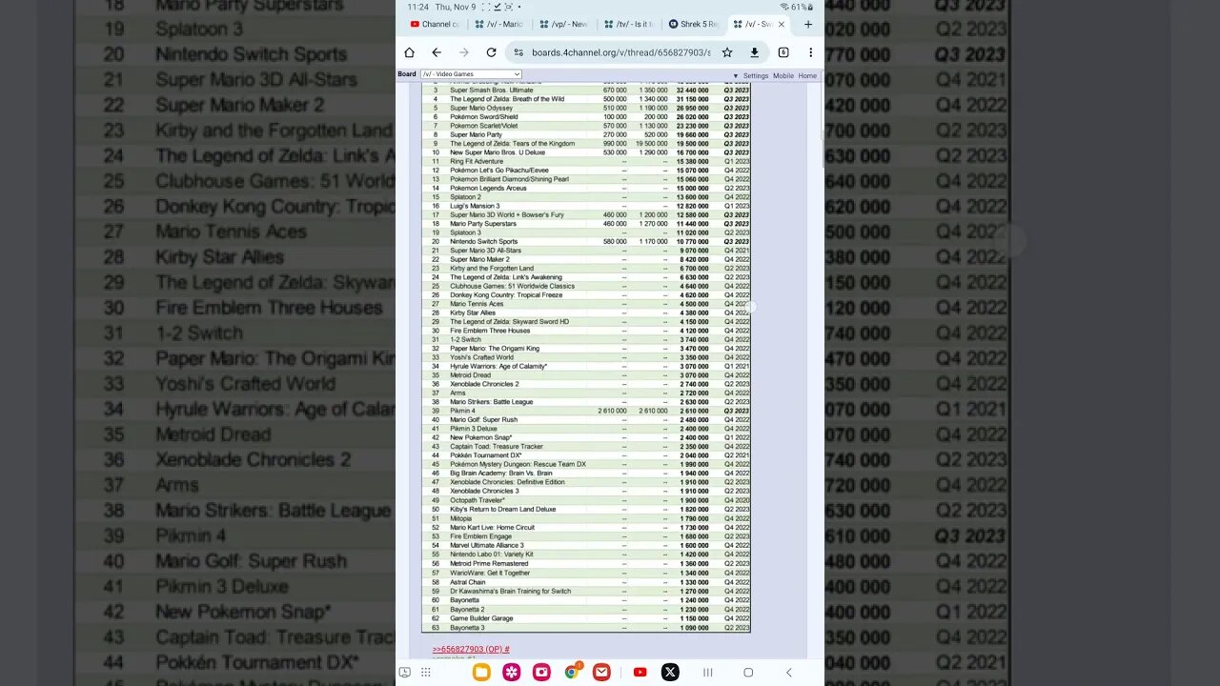The height and width of the screenshot is (686, 1220).
Task: Click 'Super Mario Odyssey' in the table
Action: click(x=481, y=108)
